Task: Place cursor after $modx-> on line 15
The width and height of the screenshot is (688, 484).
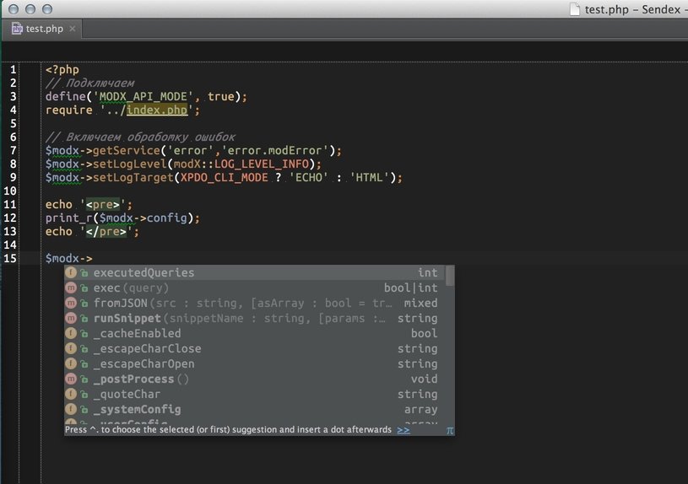Action: (x=93, y=258)
